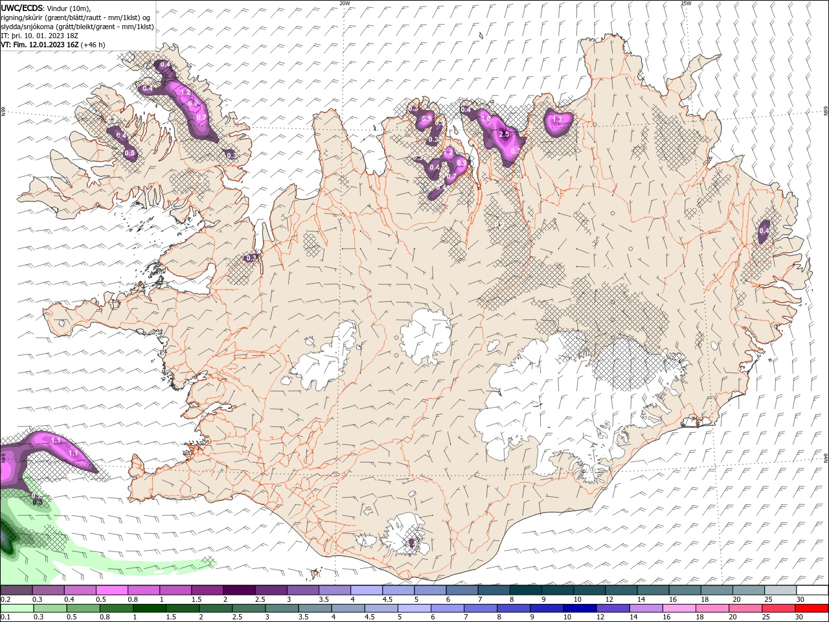The image size is (829, 622).
Task: Click the '0.2' label under snow legend
Action: click(x=6, y=599)
